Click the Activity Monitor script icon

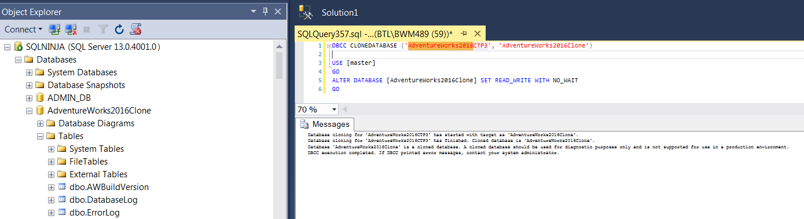(136, 29)
